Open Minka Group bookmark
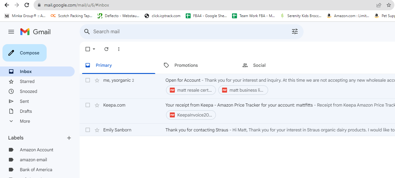 tap(25, 16)
